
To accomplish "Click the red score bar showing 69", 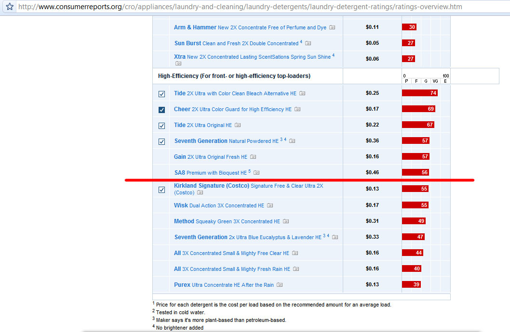I will (418, 109).
